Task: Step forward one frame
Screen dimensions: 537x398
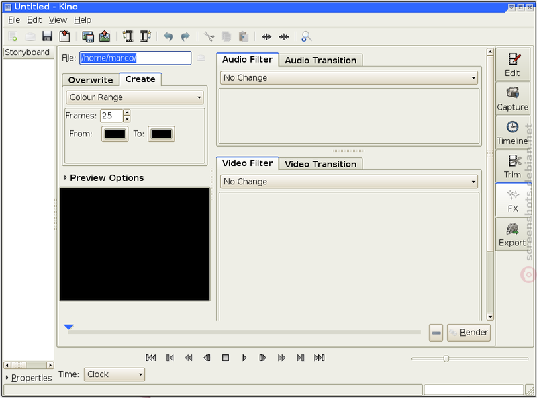Action: 262,358
